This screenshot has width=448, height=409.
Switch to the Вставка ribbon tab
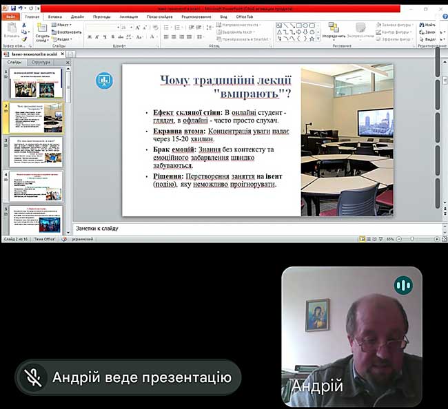click(x=55, y=16)
